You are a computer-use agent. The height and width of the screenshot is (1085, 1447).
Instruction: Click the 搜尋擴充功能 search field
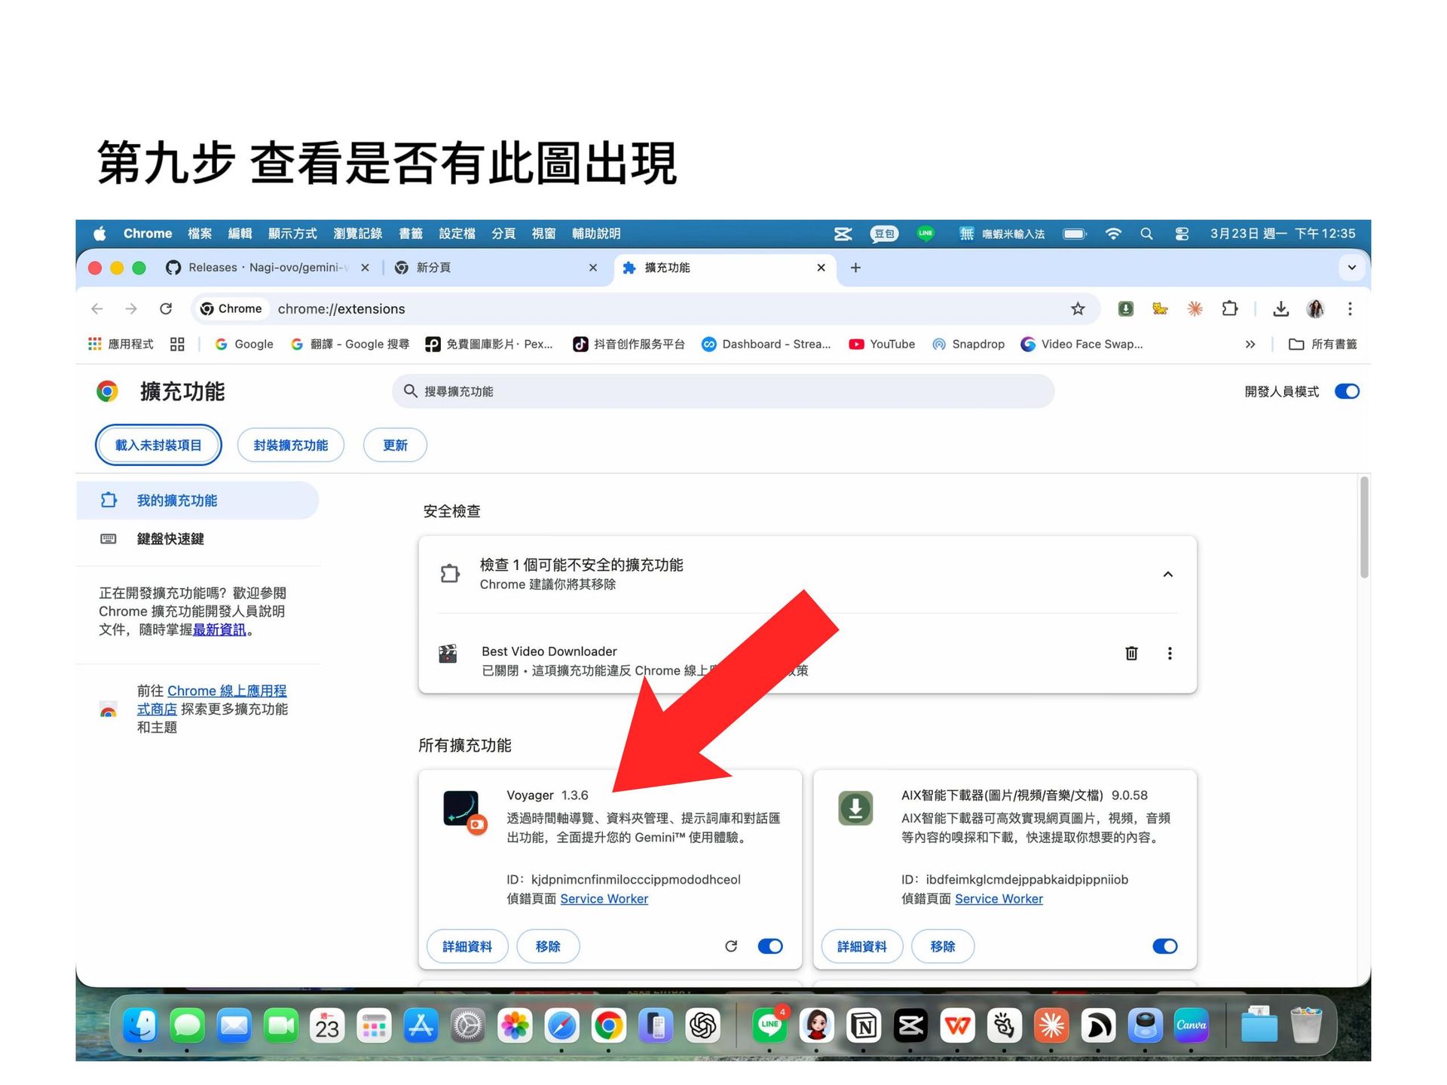click(x=723, y=391)
